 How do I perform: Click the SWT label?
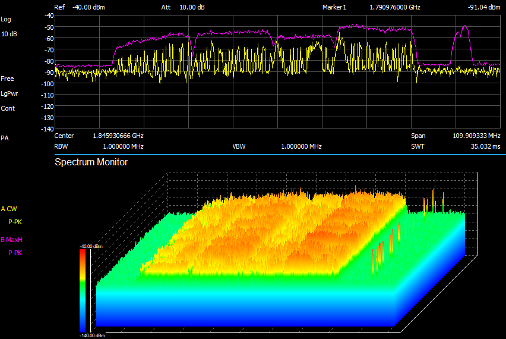pos(418,146)
